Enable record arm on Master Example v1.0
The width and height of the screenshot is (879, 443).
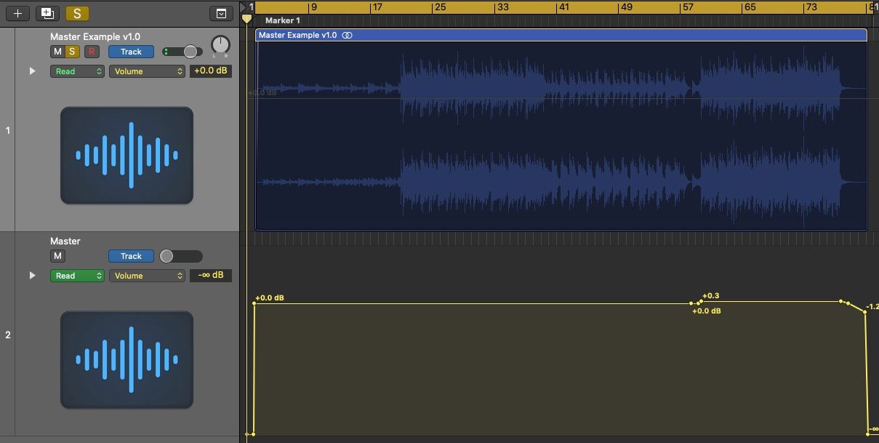click(90, 51)
